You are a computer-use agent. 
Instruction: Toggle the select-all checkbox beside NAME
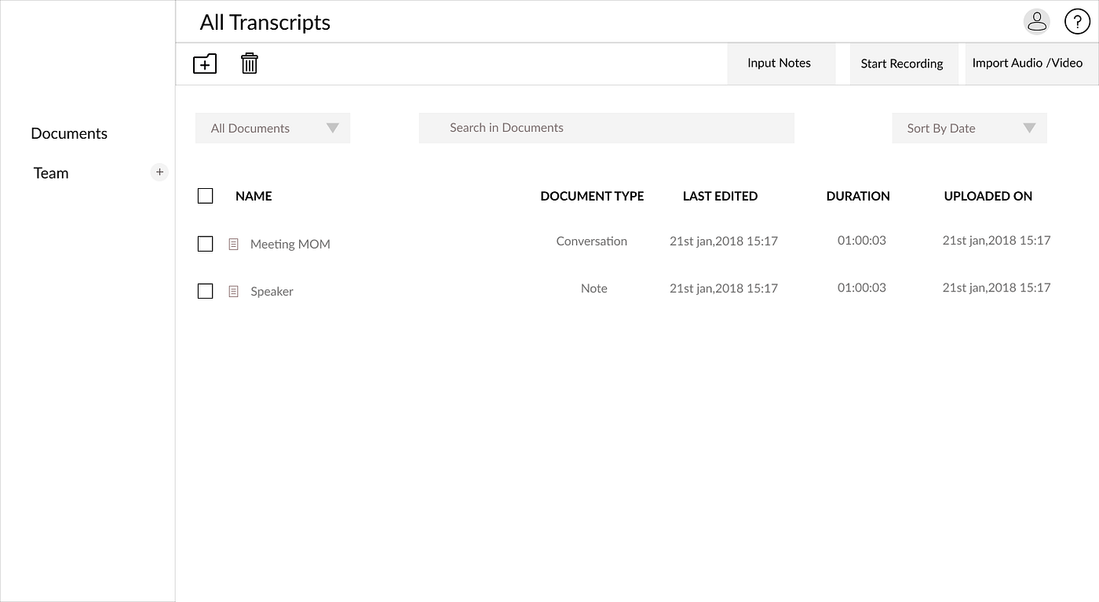[x=205, y=196]
